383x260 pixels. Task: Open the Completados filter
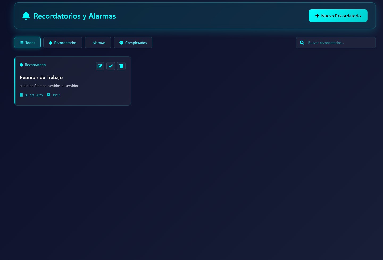(x=133, y=43)
